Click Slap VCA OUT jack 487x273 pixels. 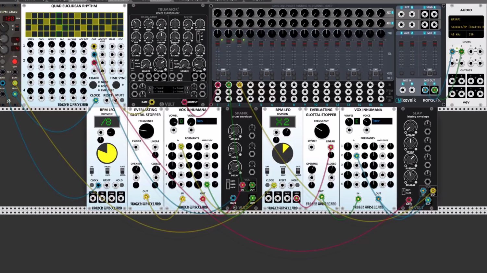click(x=433, y=191)
